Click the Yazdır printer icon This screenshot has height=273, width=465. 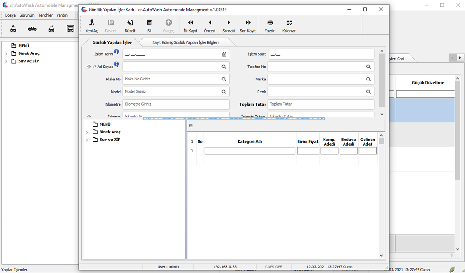[270, 23]
